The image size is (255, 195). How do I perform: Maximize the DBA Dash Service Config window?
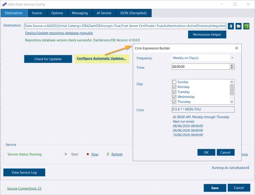[235, 4]
